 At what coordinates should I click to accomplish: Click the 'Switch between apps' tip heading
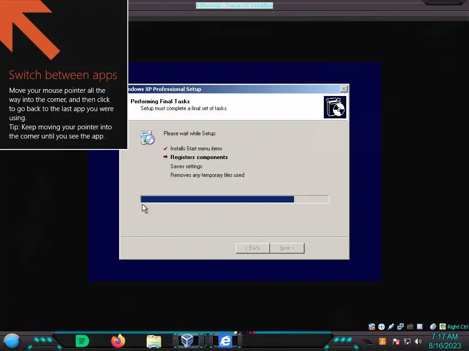click(63, 75)
